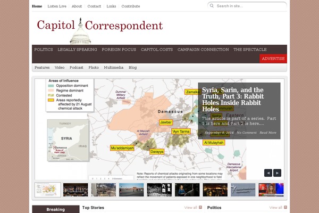Click the Politics column heading

(x=214, y=208)
